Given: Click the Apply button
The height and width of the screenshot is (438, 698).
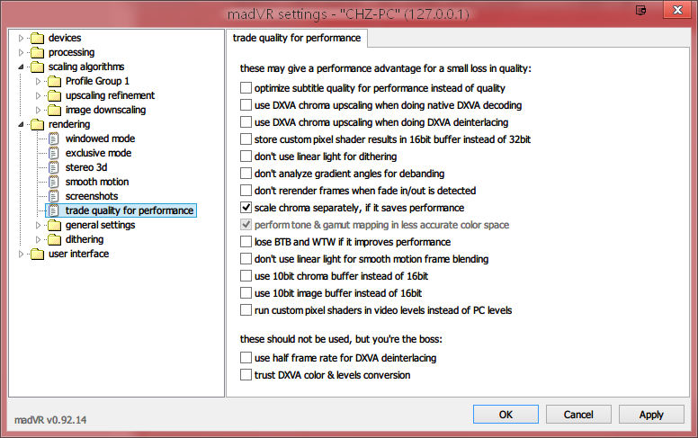Looking at the screenshot, I should point(651,415).
